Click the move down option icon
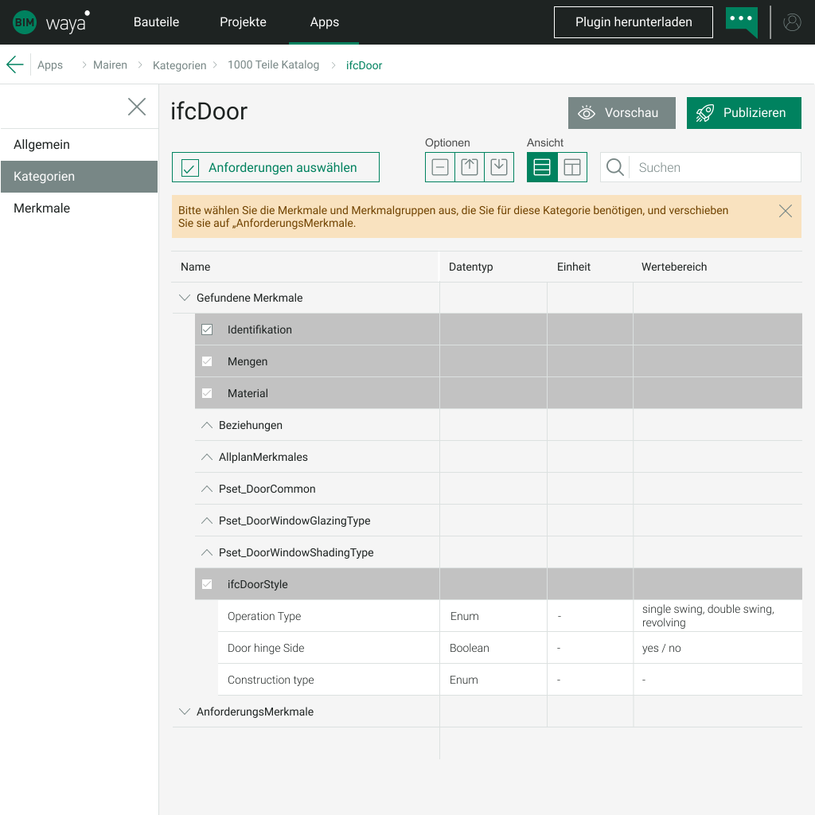 tap(499, 167)
